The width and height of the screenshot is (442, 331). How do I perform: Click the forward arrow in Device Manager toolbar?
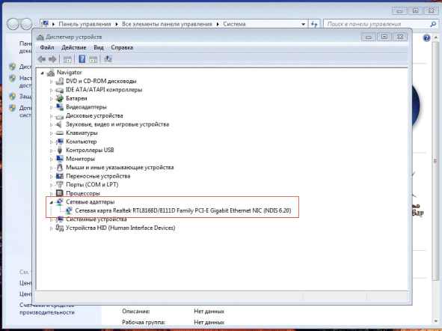pos(52,59)
